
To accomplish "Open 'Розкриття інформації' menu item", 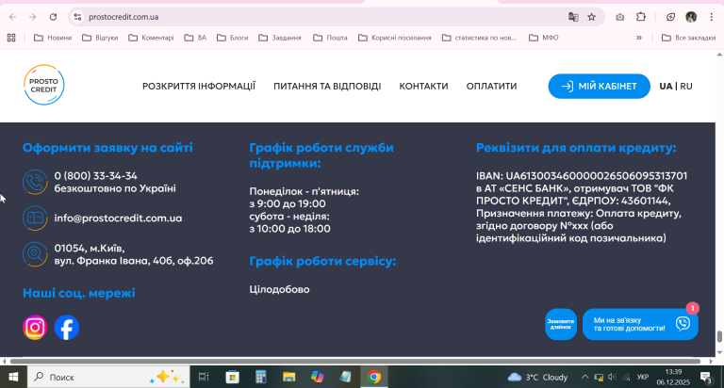I will [199, 87].
